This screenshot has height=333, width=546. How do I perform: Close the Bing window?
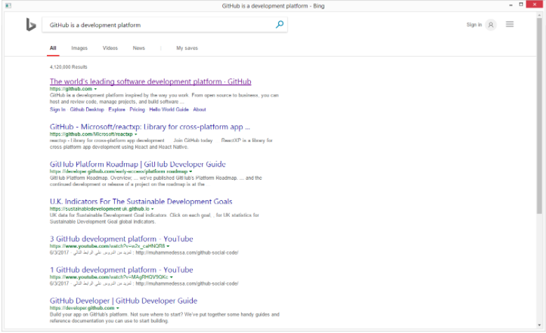[x=535, y=4]
